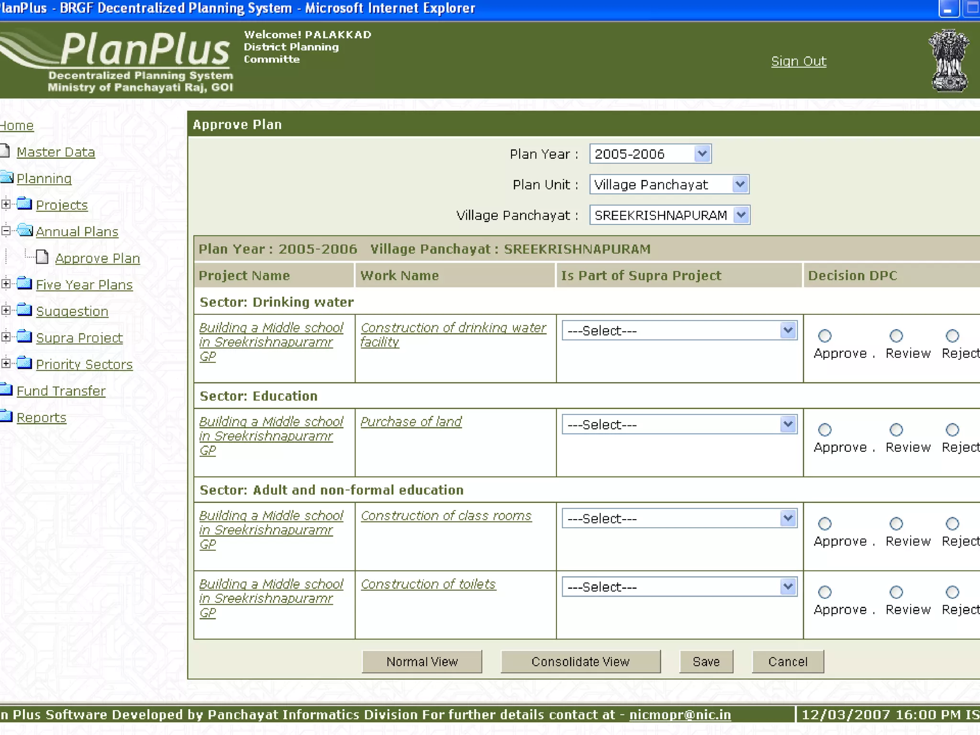The image size is (980, 735).
Task: Click the Sign Out link
Action: 798,61
